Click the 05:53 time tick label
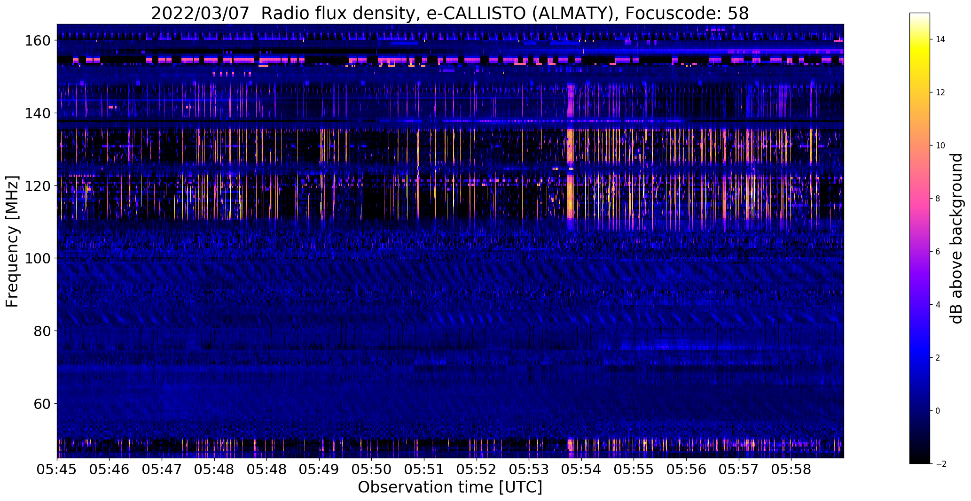The height and width of the screenshot is (501, 971). point(529,470)
